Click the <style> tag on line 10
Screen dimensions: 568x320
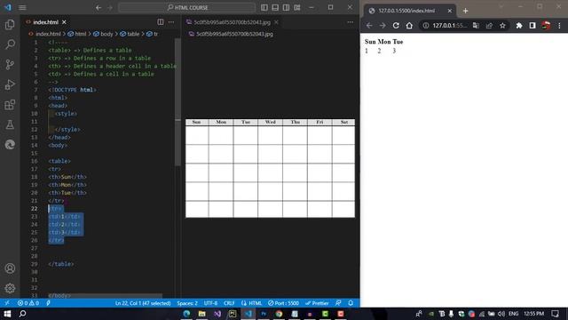click(x=66, y=114)
